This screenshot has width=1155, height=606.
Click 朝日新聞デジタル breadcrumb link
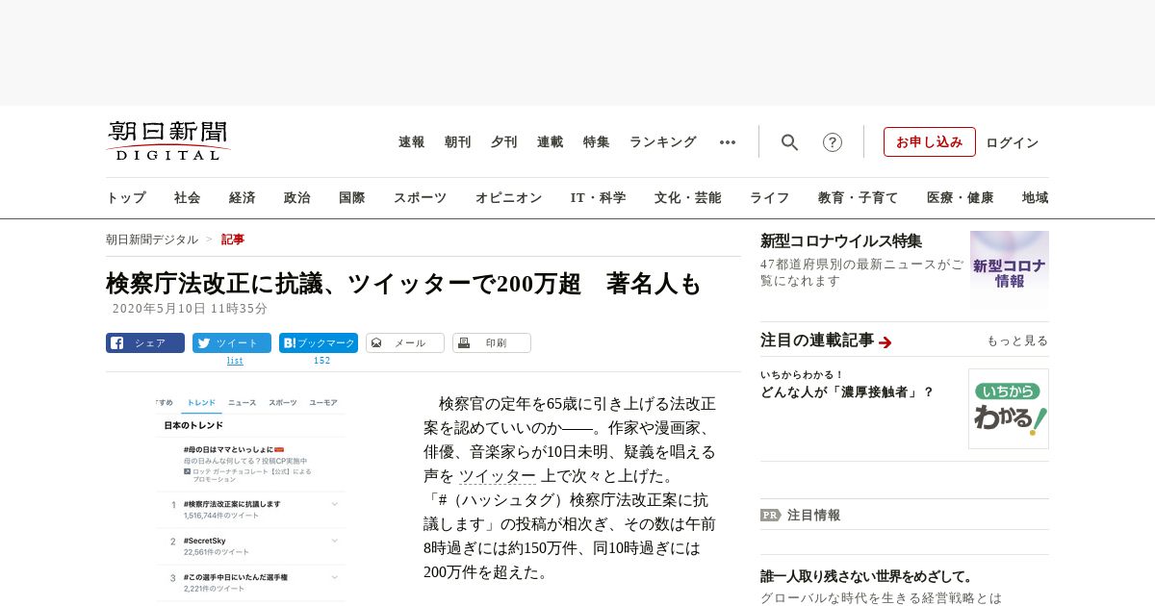point(152,240)
